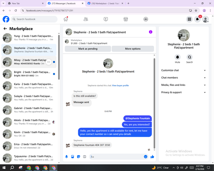Screen dimensions: 214x171
Task: Open Chrome three-dot menu
Action: tap(210, 10)
